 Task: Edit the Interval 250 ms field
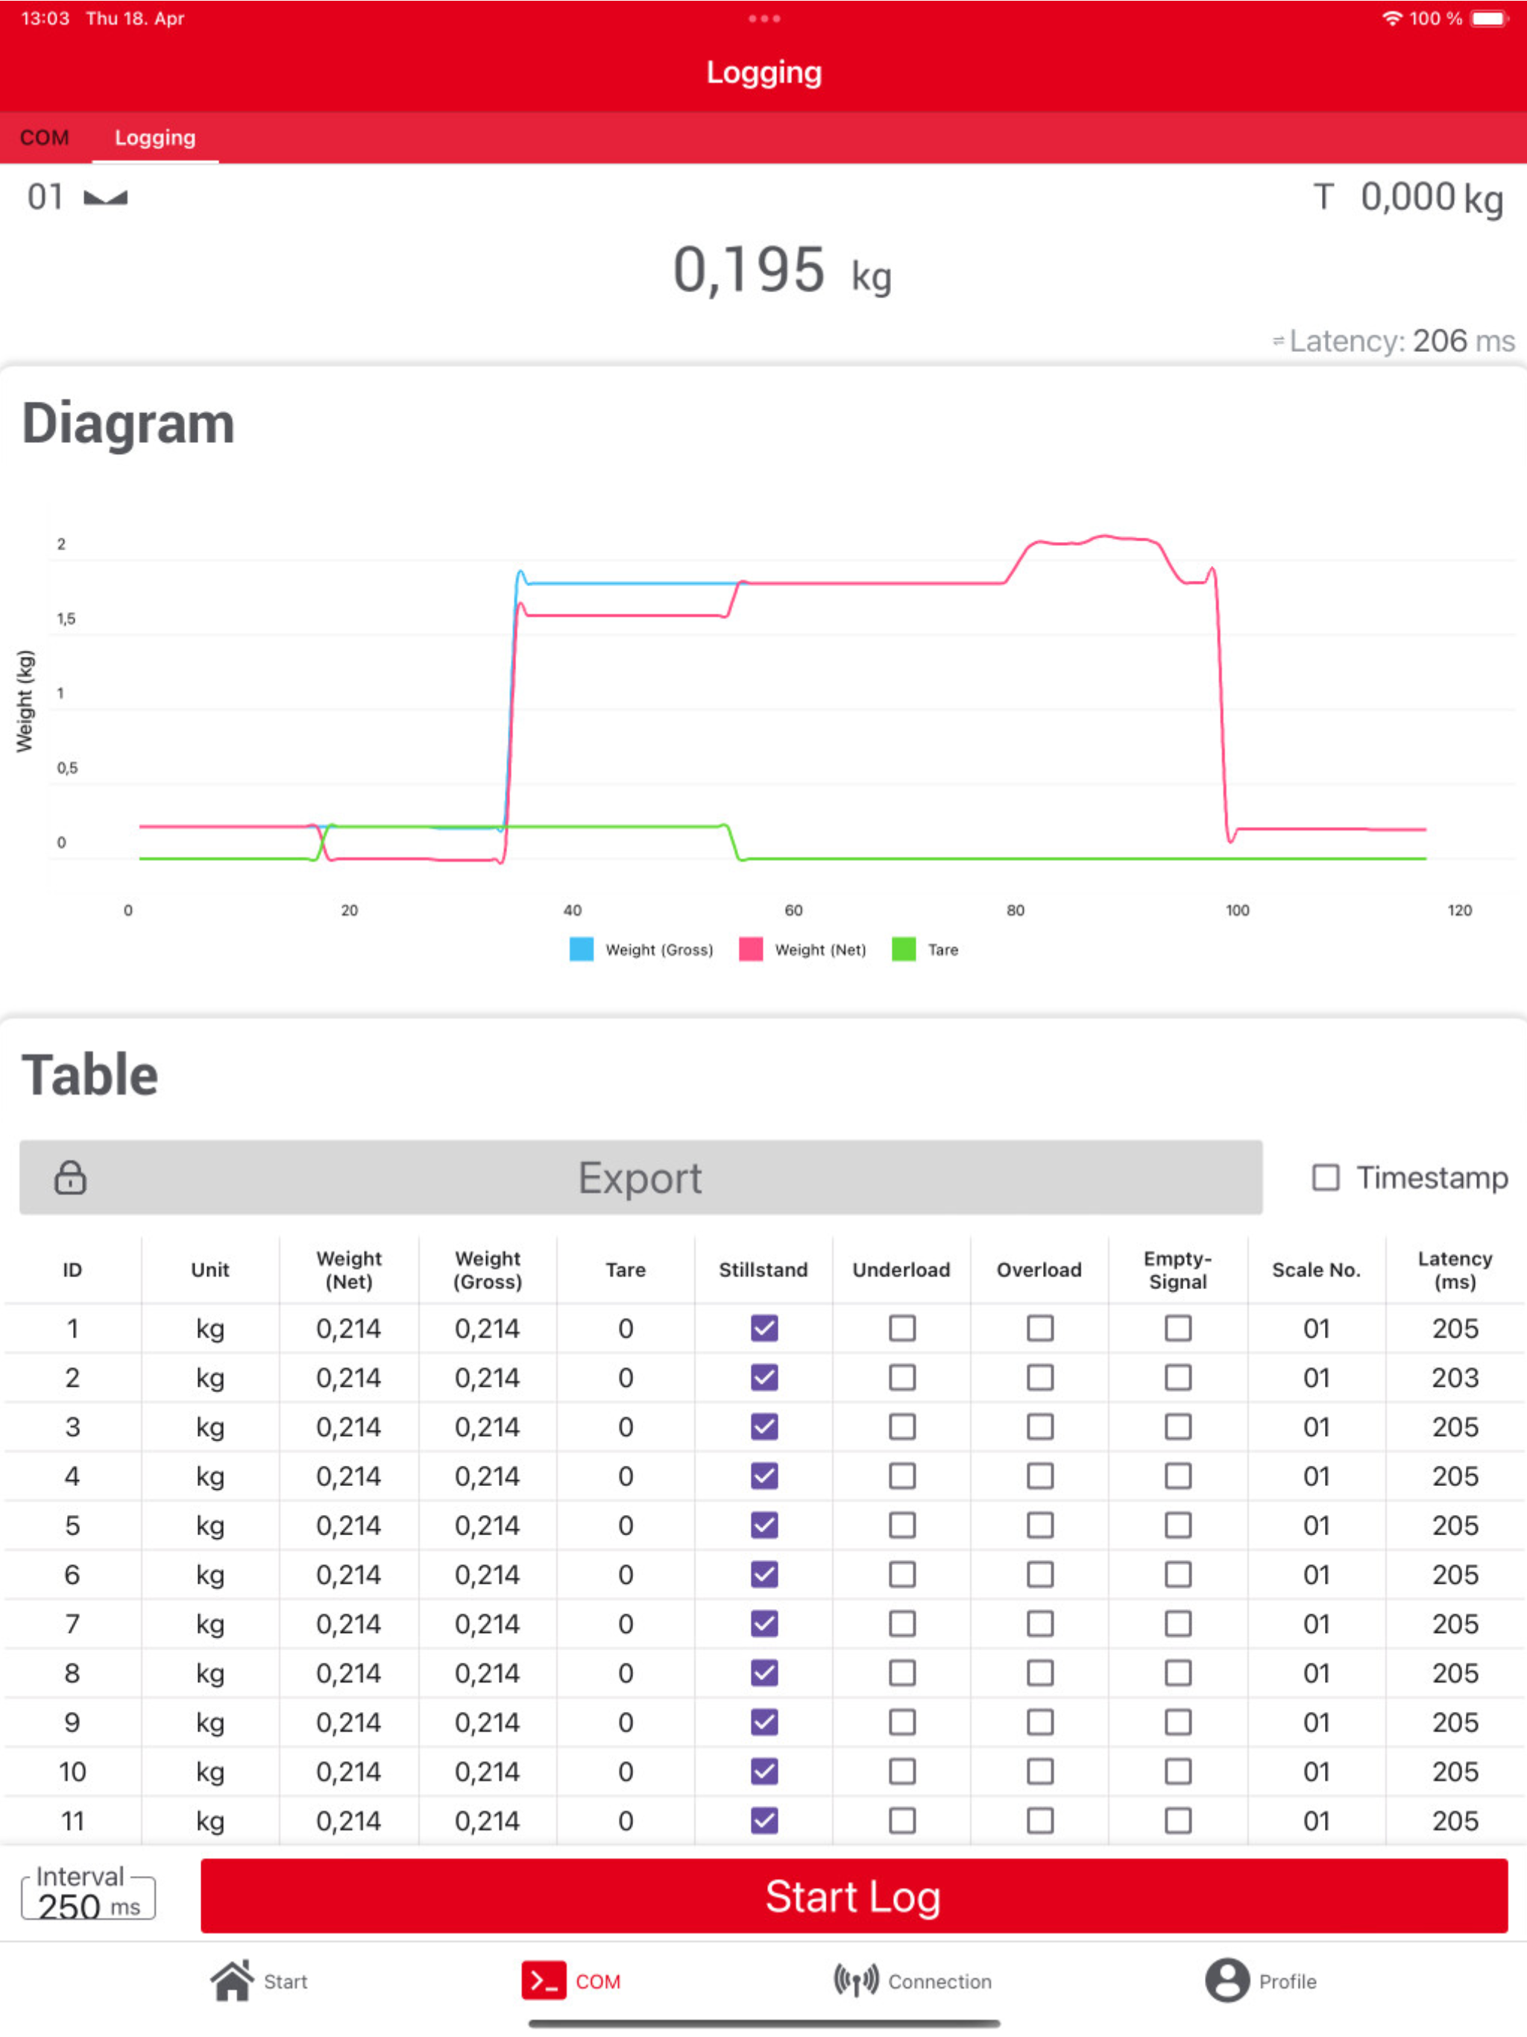click(89, 1897)
